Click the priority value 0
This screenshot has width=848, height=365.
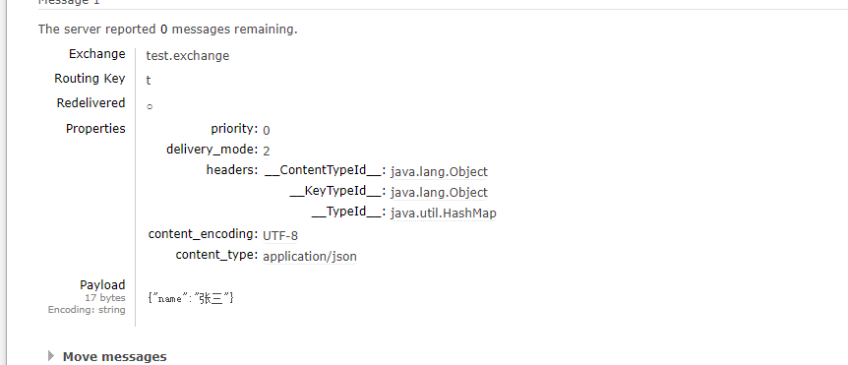[x=266, y=130]
